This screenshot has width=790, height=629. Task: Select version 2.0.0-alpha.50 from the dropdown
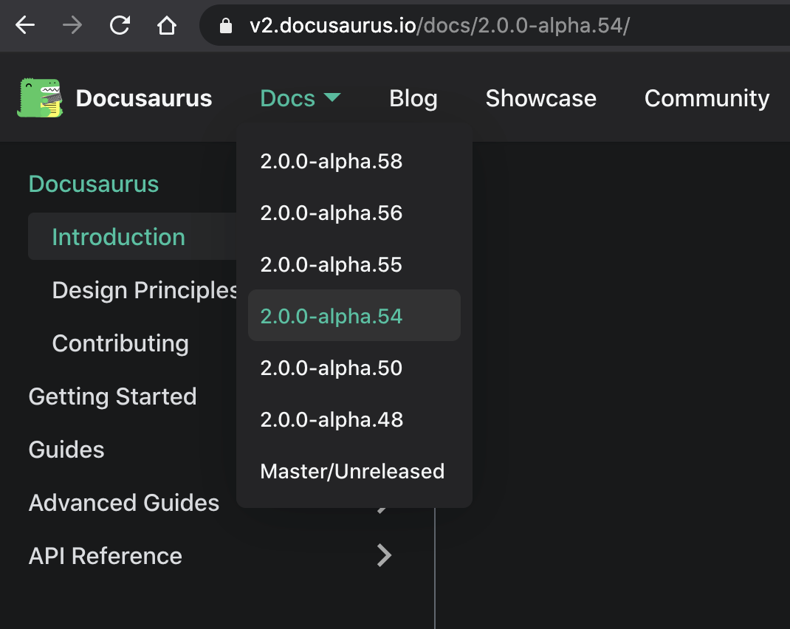[x=331, y=368]
